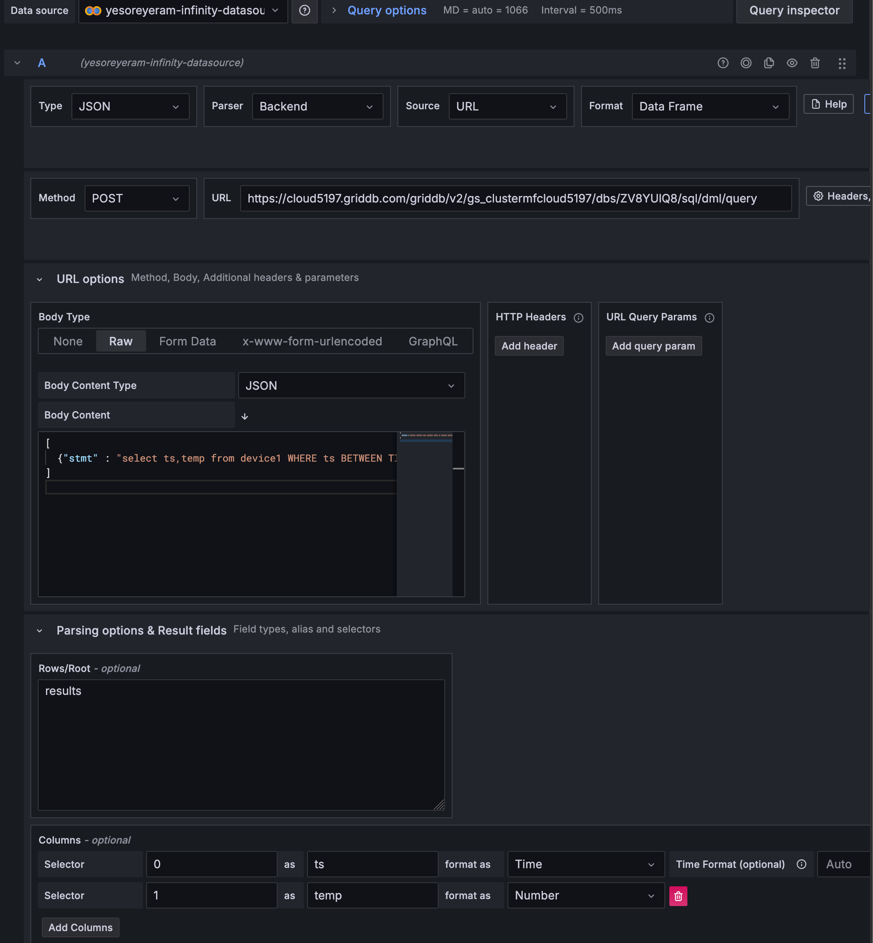Open the Body Content Type JSON dropdown
Image resolution: width=873 pixels, height=943 pixels.
point(351,386)
